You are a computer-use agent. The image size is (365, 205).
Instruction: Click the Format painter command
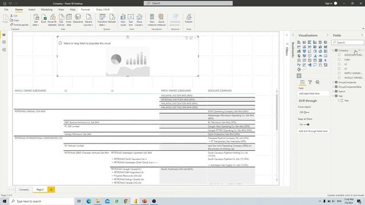click(x=19, y=24)
